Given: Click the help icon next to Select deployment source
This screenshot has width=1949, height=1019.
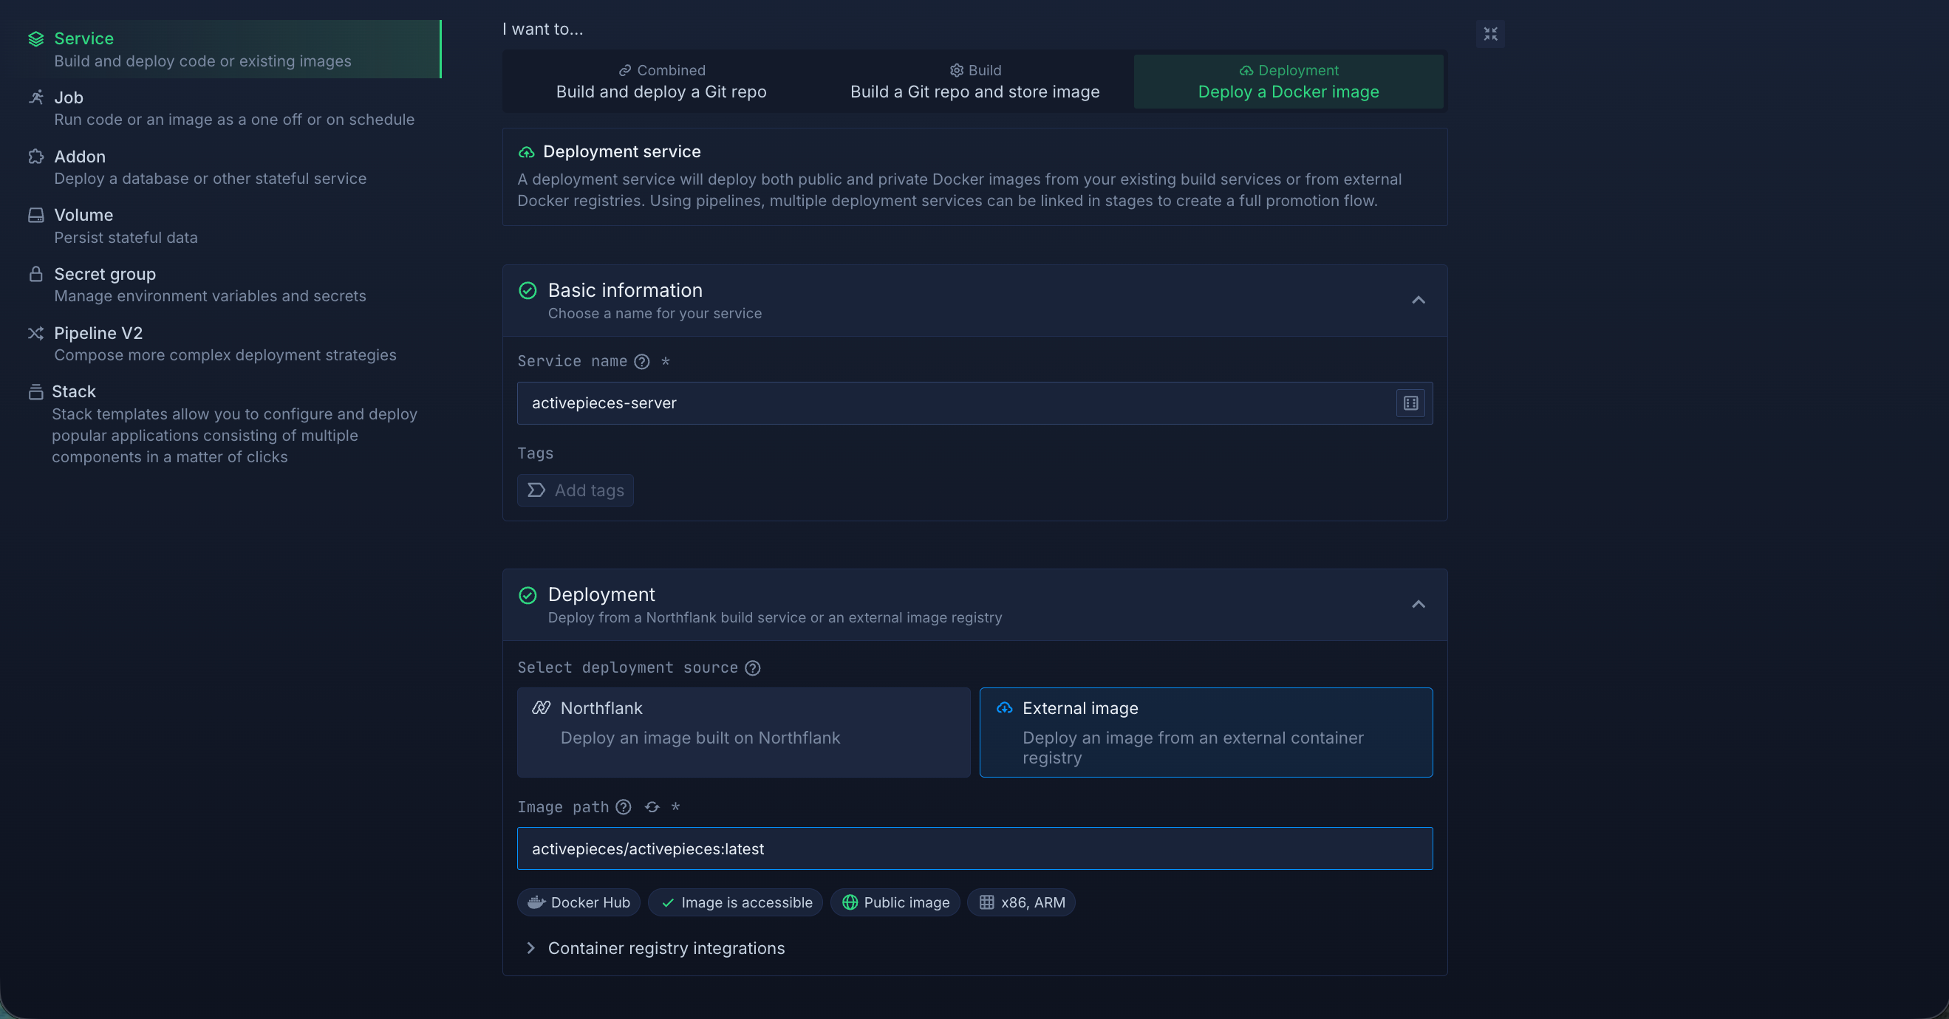Looking at the screenshot, I should coord(752,668).
